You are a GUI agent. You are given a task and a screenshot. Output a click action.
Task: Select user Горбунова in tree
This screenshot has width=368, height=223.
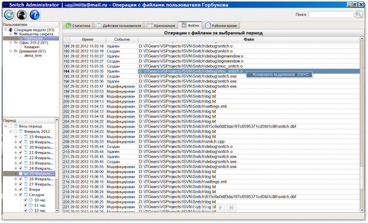(x=33, y=38)
